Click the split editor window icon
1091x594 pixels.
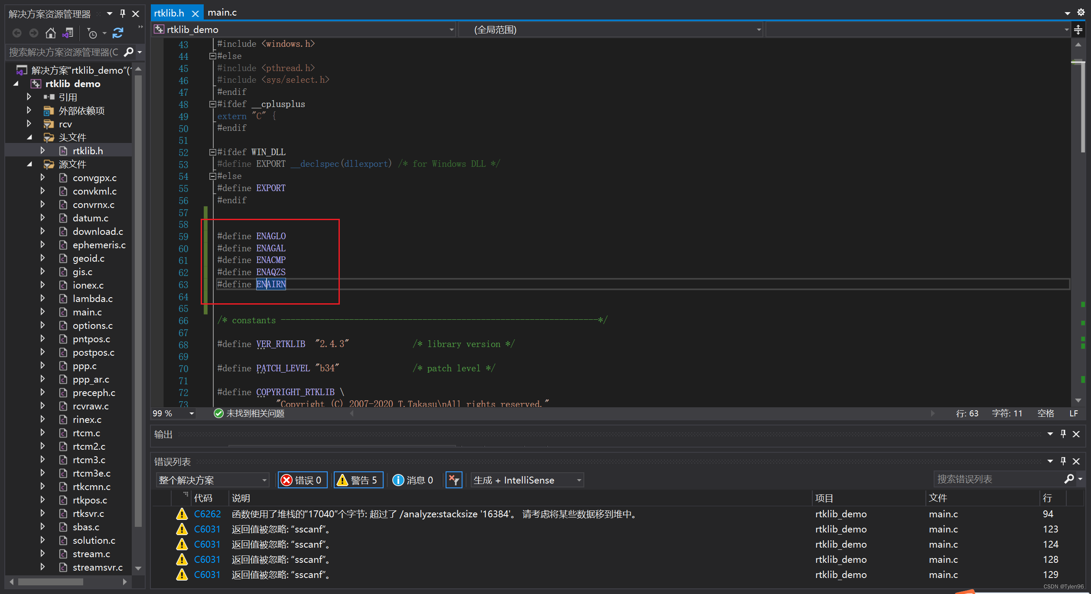pyautogui.click(x=1078, y=29)
